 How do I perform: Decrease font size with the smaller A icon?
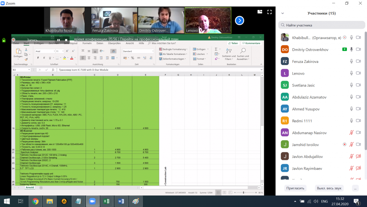[73, 51]
